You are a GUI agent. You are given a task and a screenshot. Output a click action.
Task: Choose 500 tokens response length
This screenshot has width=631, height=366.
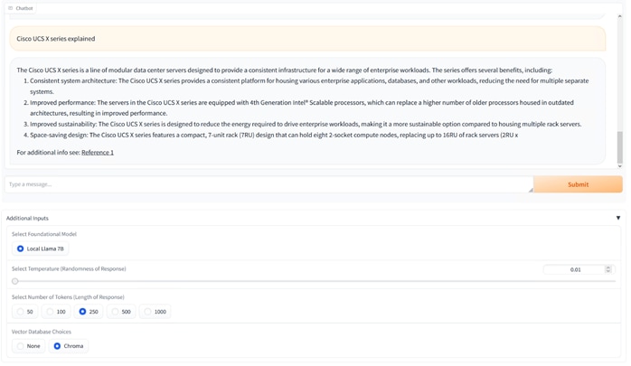click(121, 312)
